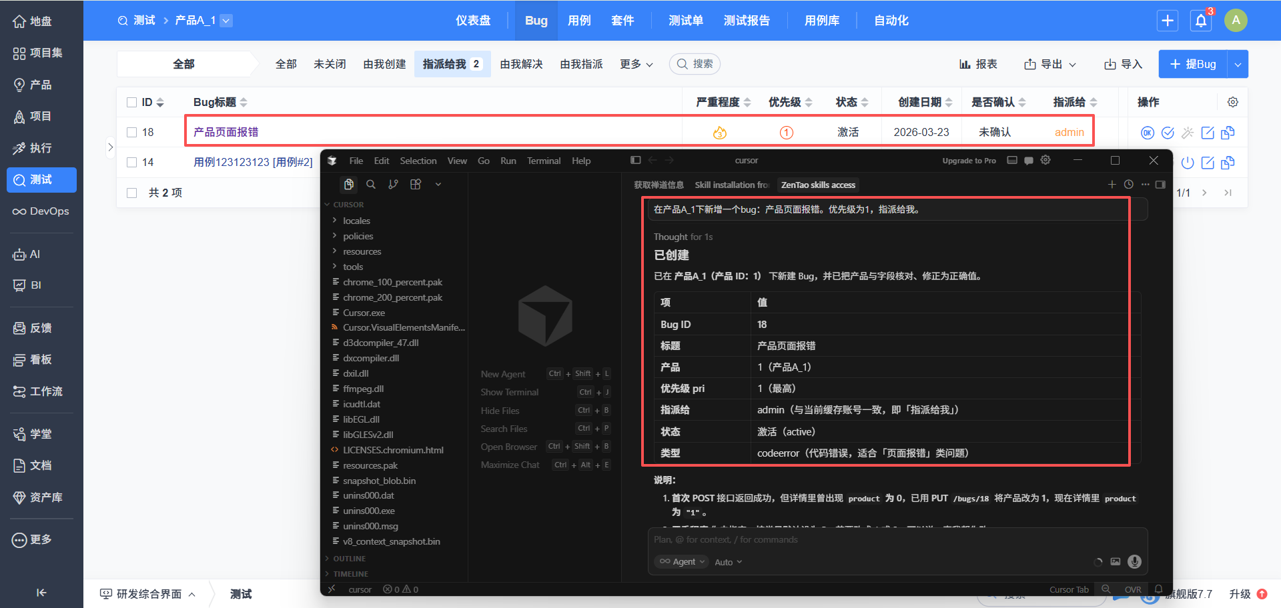Filter bugs by 未关闭
The height and width of the screenshot is (608, 1281).
tap(330, 64)
